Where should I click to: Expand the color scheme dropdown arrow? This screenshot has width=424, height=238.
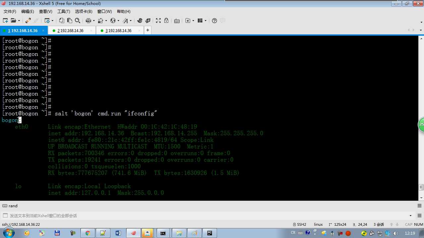click(106, 20)
